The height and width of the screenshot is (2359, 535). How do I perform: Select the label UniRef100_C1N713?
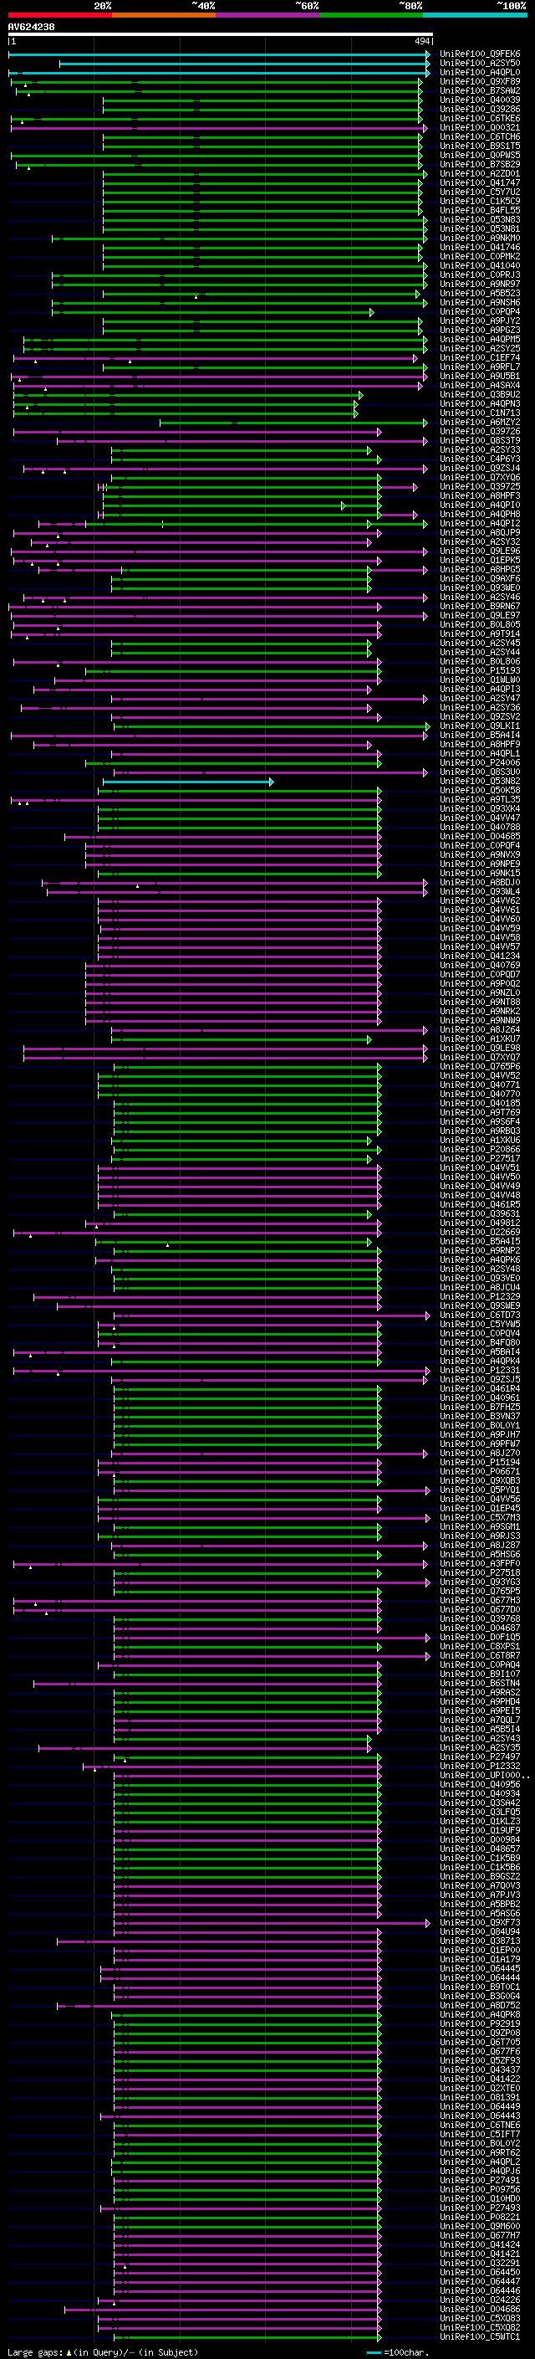480,413
